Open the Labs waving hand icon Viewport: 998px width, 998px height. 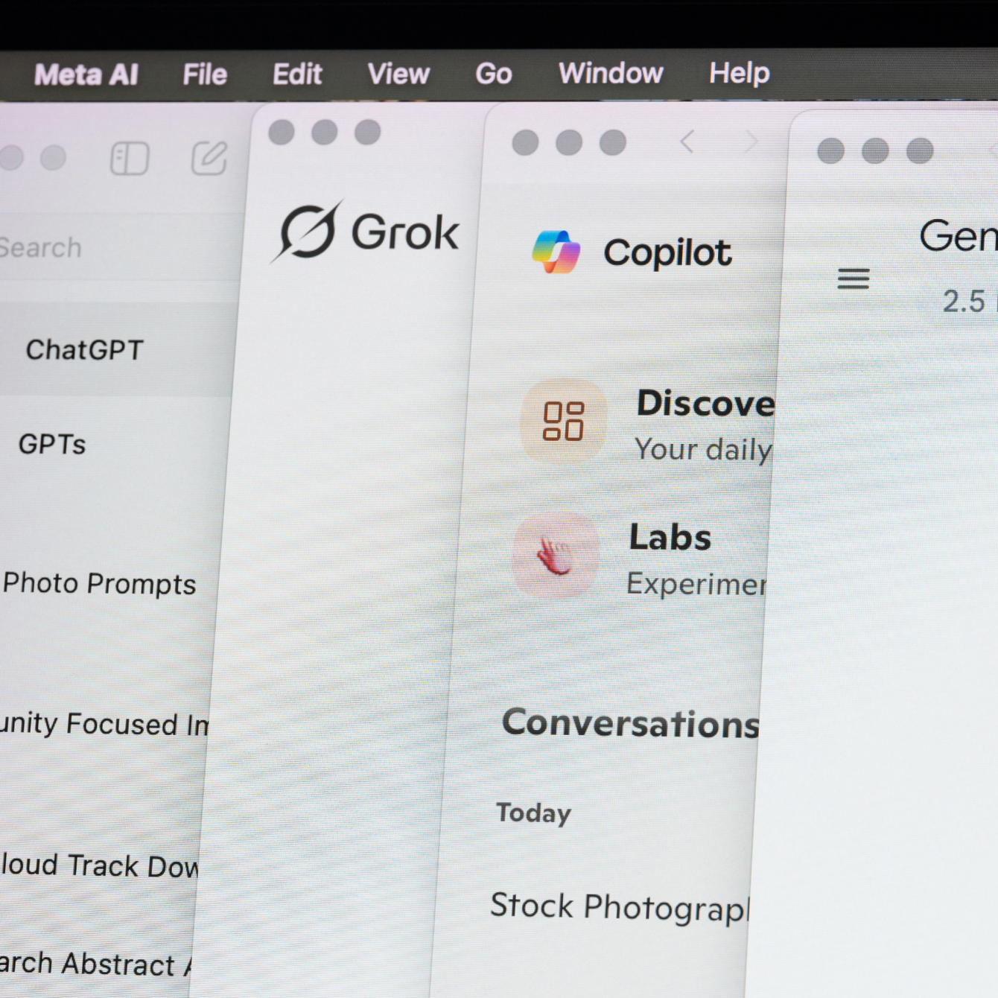click(556, 556)
